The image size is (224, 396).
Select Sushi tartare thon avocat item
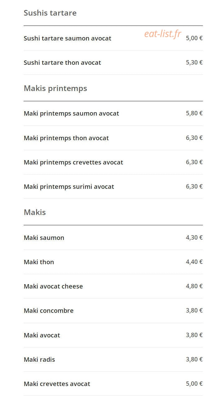113,63
